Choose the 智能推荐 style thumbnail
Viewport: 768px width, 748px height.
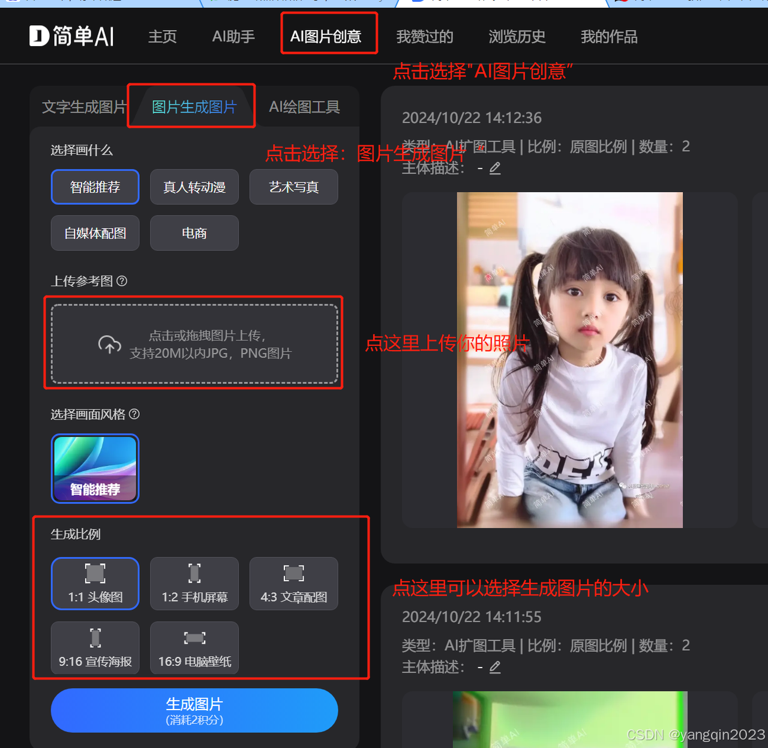[95, 468]
